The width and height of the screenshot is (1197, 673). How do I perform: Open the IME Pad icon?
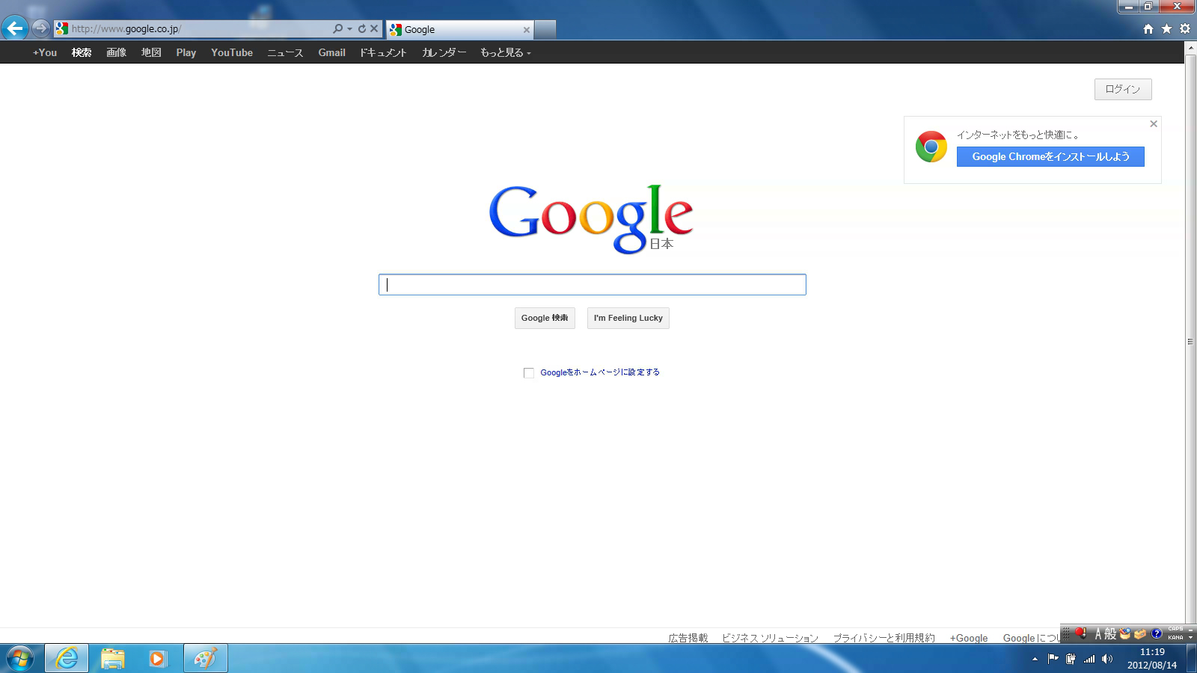click(x=1125, y=633)
